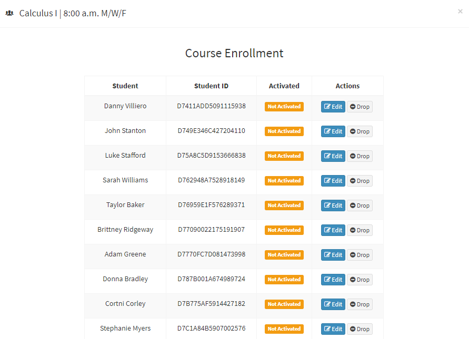Edit John Stanton's enrollment
This screenshot has width=469, height=339.
pos(333,131)
